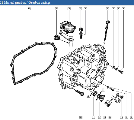Select callout number 8 label
134x120 pixels.
coord(127,117)
